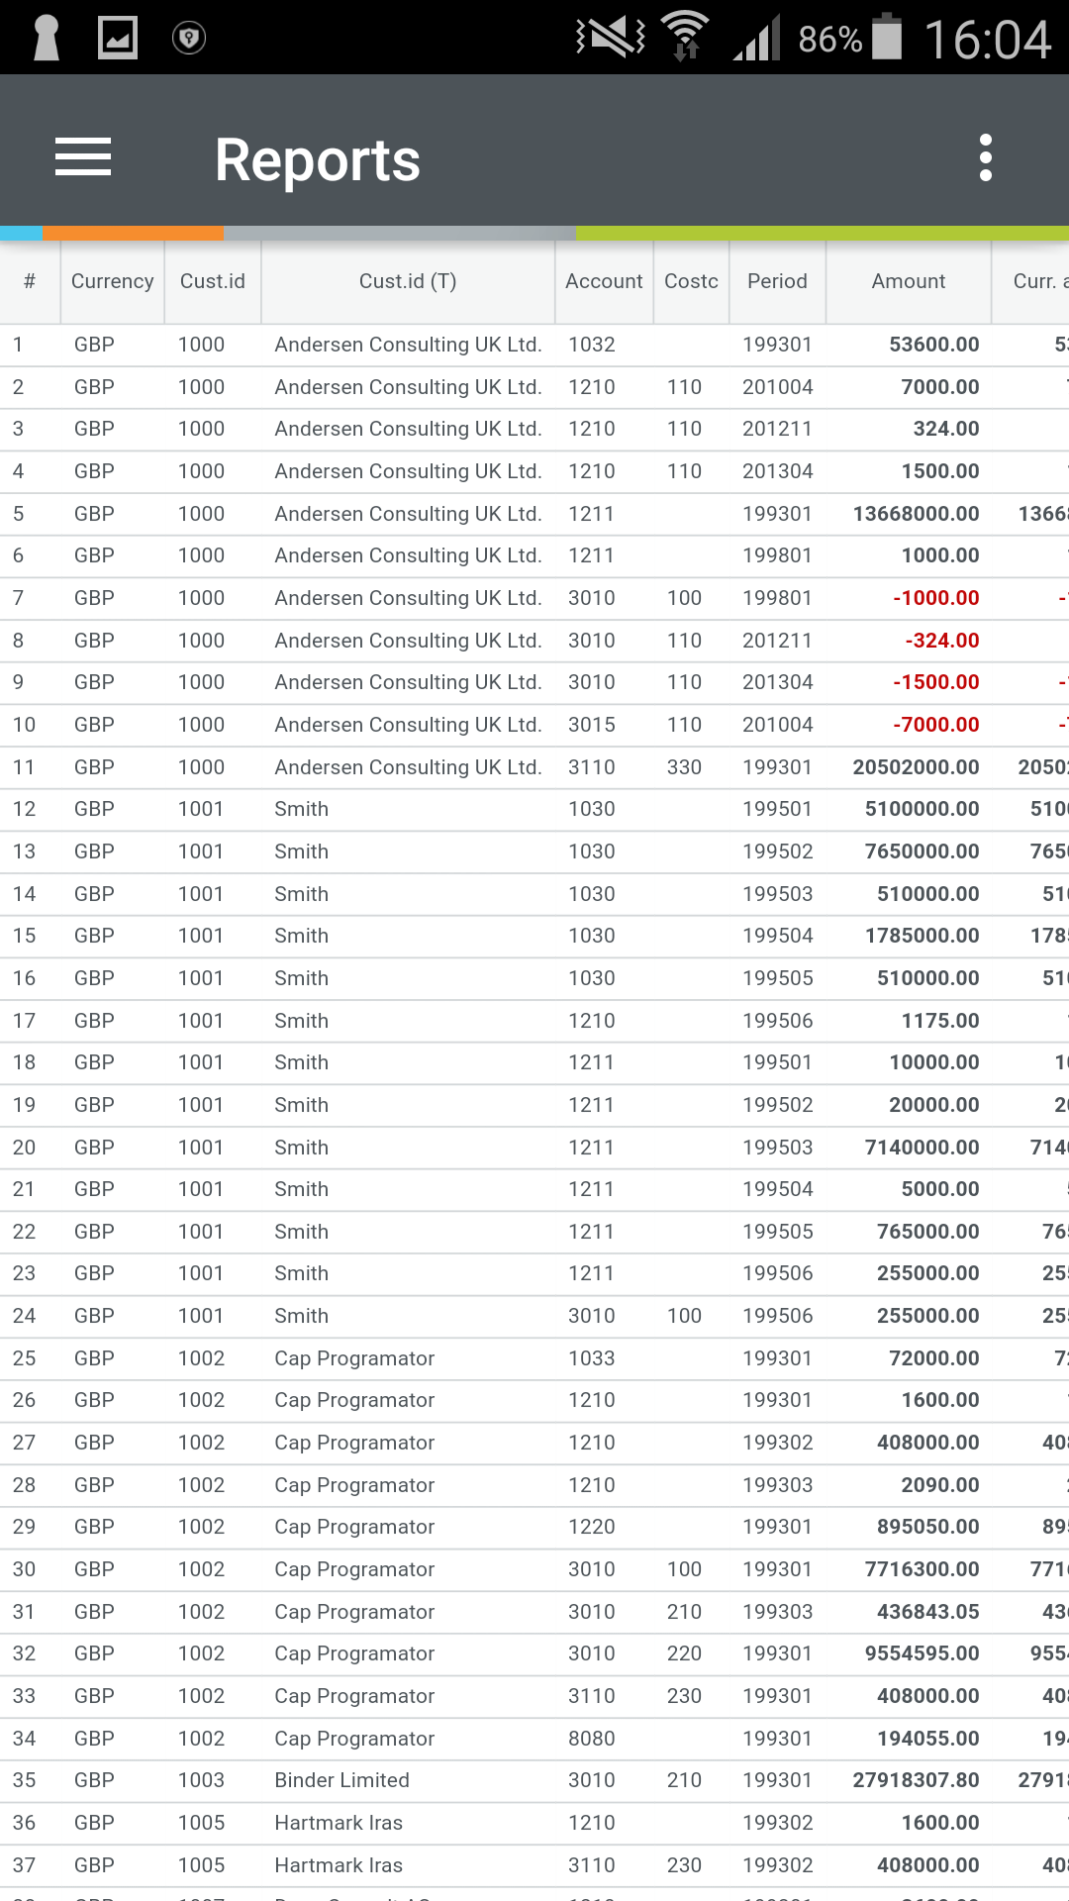Image resolution: width=1069 pixels, height=1901 pixels.
Task: Tap the negative amount -7000.00 cell
Action: click(x=935, y=725)
